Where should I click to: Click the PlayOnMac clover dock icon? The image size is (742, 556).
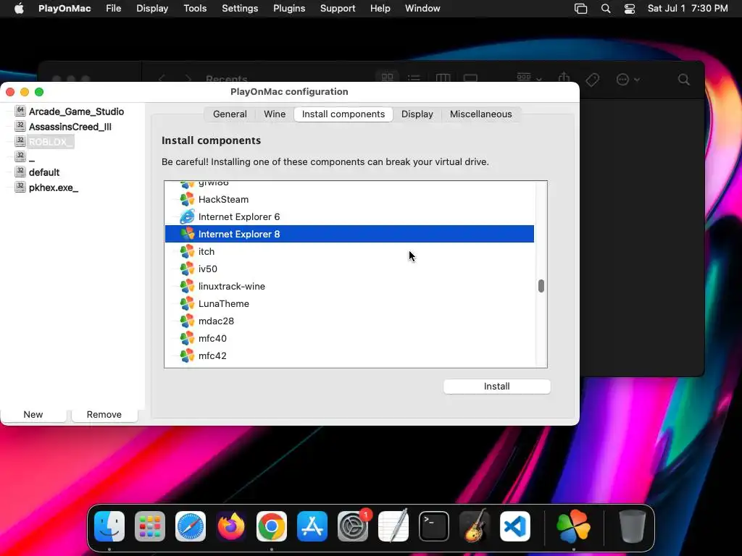pyautogui.click(x=574, y=526)
